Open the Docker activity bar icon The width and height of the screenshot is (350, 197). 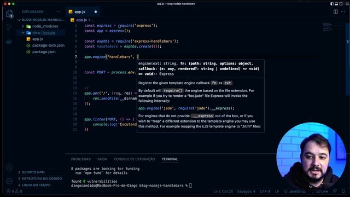[x=9, y=42]
